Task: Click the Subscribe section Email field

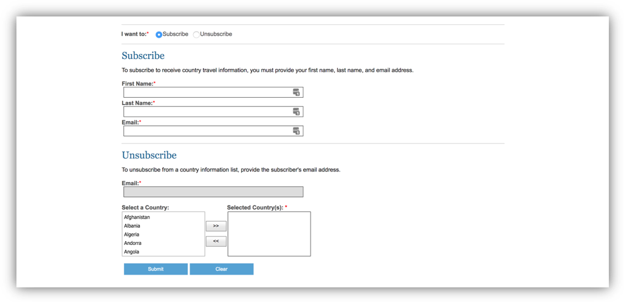Action: 213,131
